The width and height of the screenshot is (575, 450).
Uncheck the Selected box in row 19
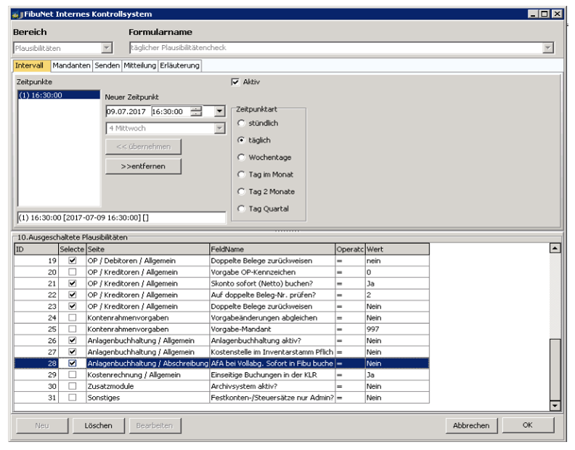pos(73,261)
